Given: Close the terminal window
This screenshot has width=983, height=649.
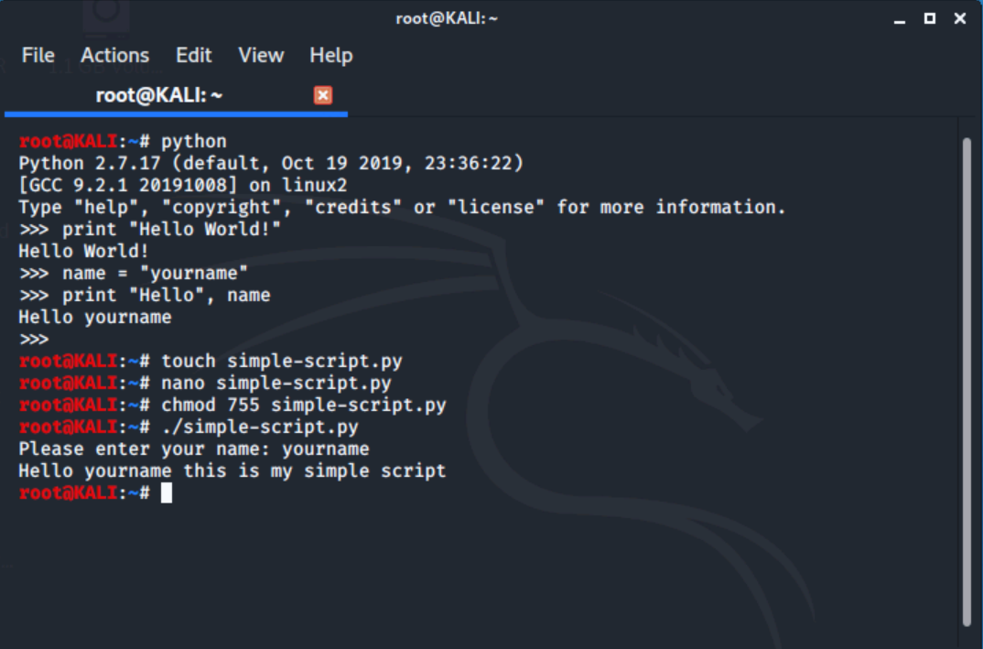Looking at the screenshot, I should coord(960,19).
